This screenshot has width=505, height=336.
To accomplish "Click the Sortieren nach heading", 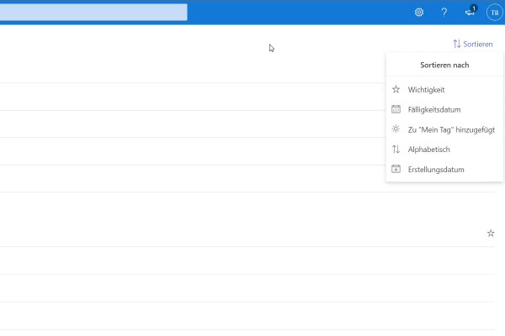I will [444, 65].
